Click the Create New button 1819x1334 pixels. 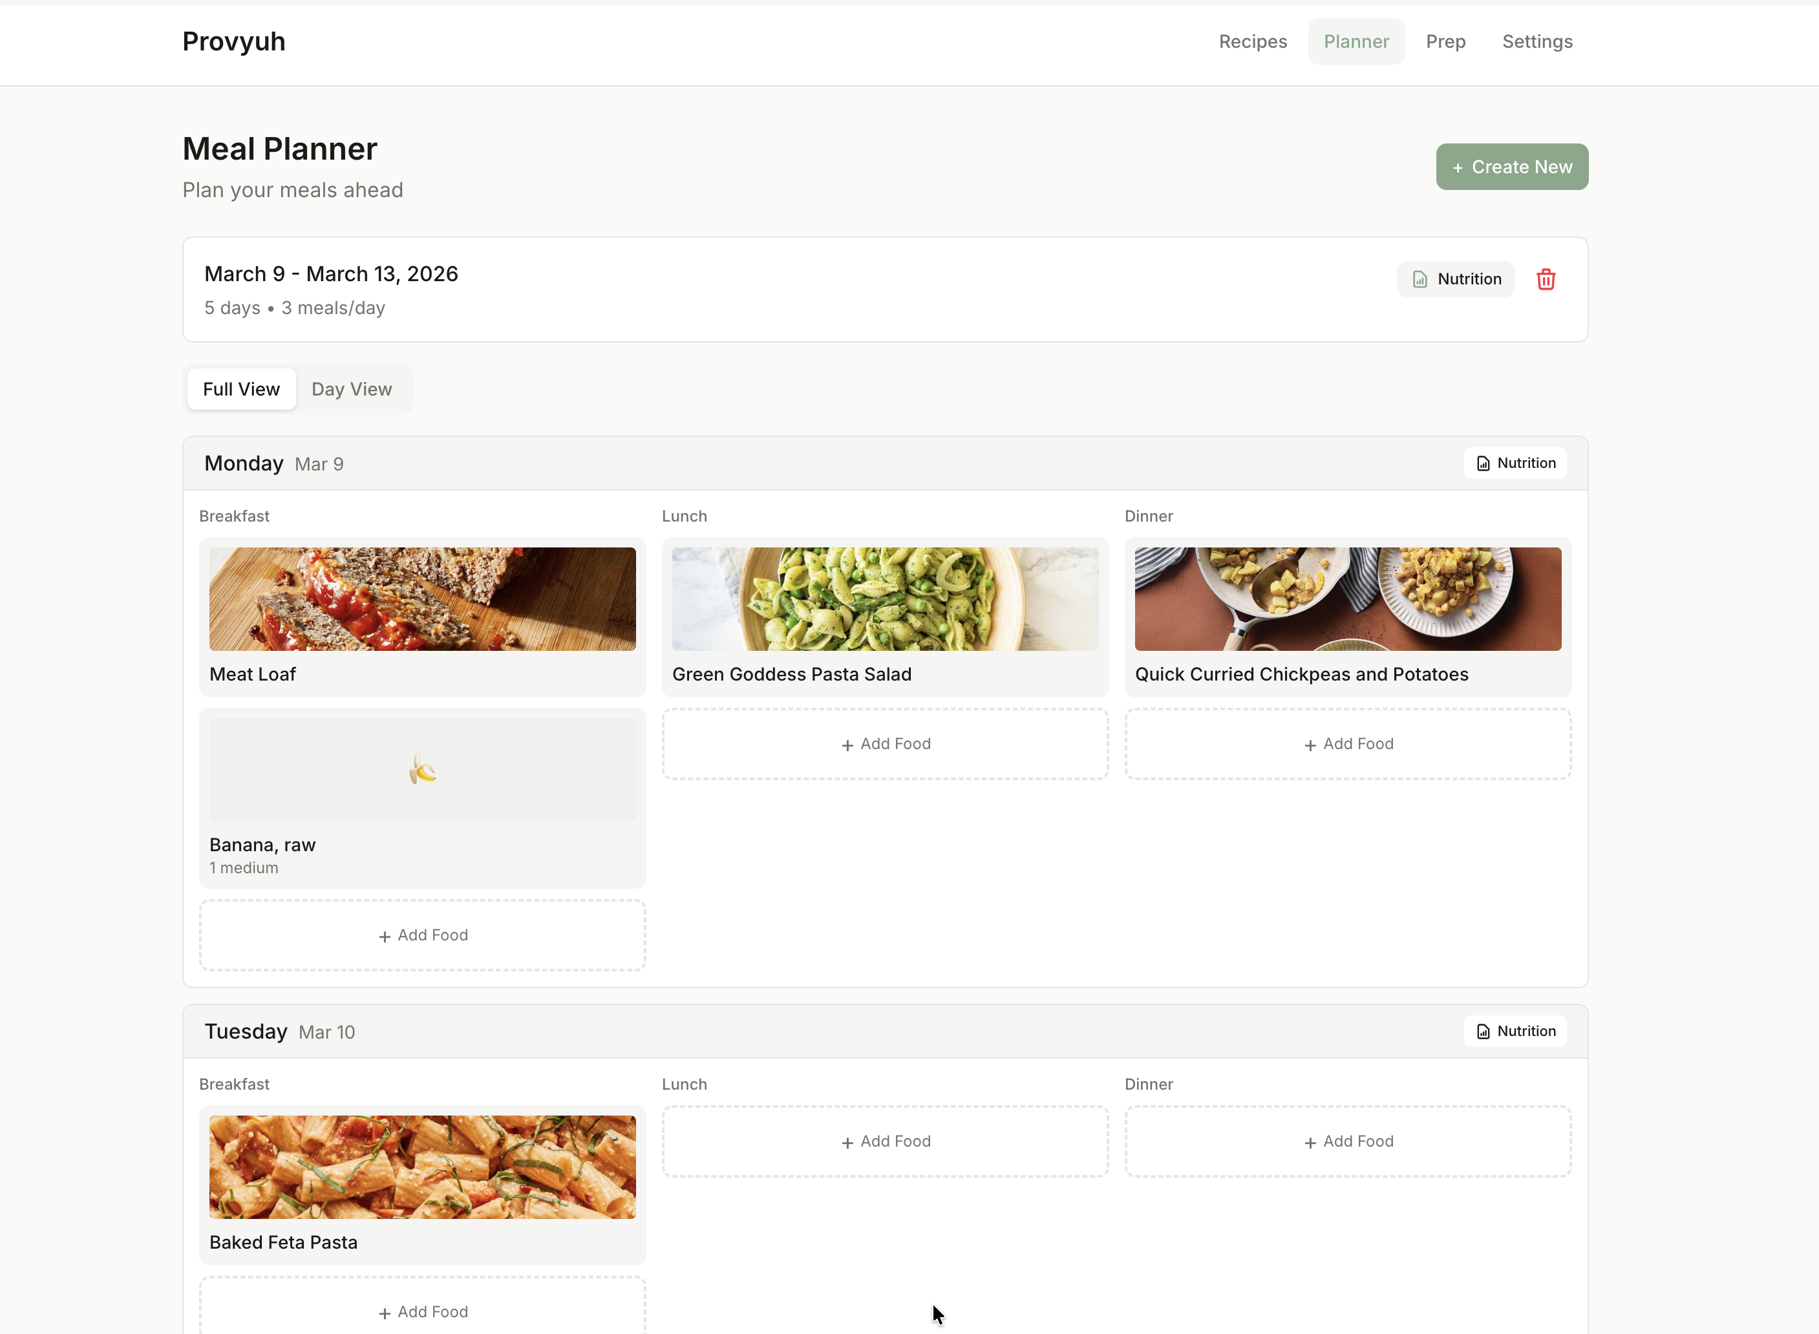[1511, 167]
